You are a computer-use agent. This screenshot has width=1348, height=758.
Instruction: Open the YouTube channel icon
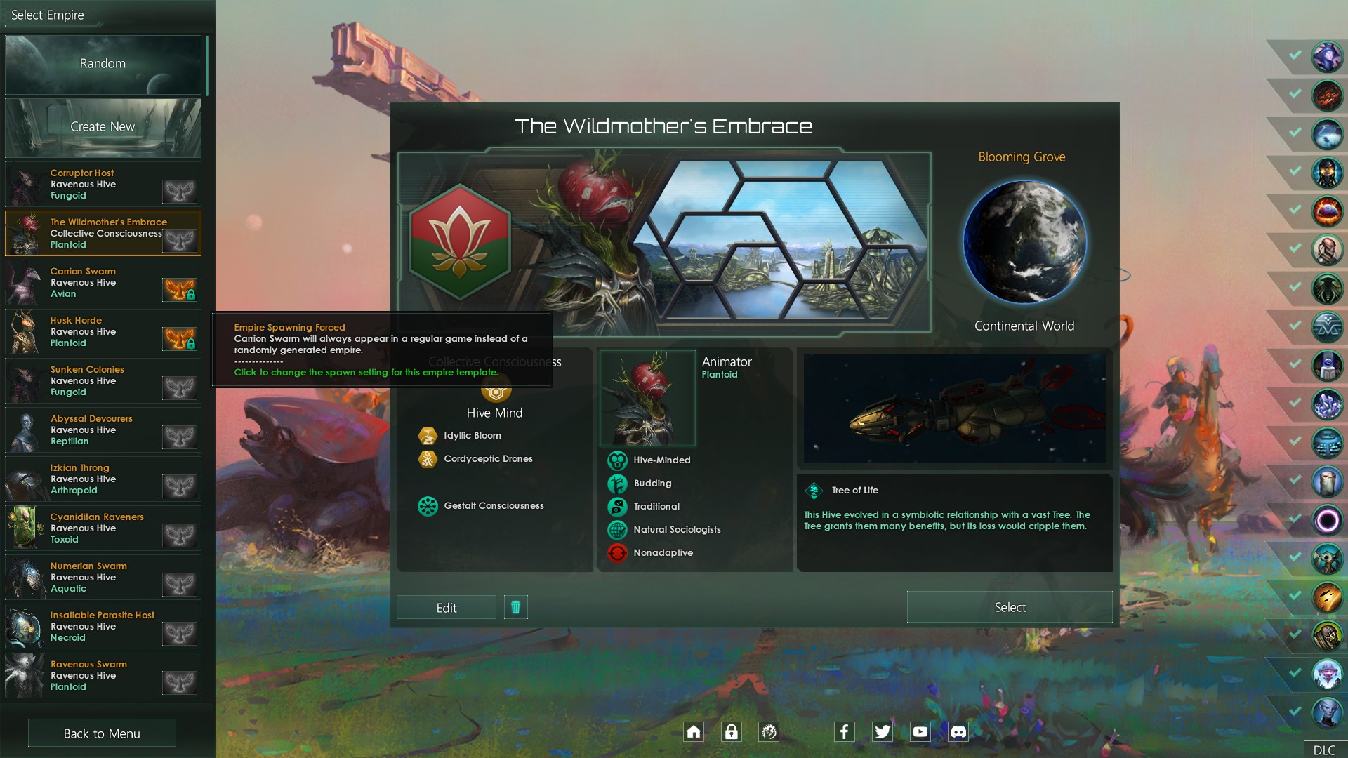coord(920,732)
